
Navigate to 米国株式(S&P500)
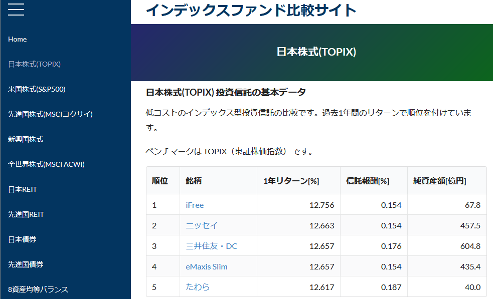(x=38, y=89)
